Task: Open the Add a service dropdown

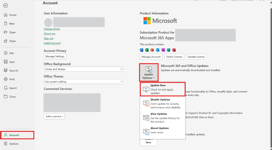Action: tap(54, 116)
